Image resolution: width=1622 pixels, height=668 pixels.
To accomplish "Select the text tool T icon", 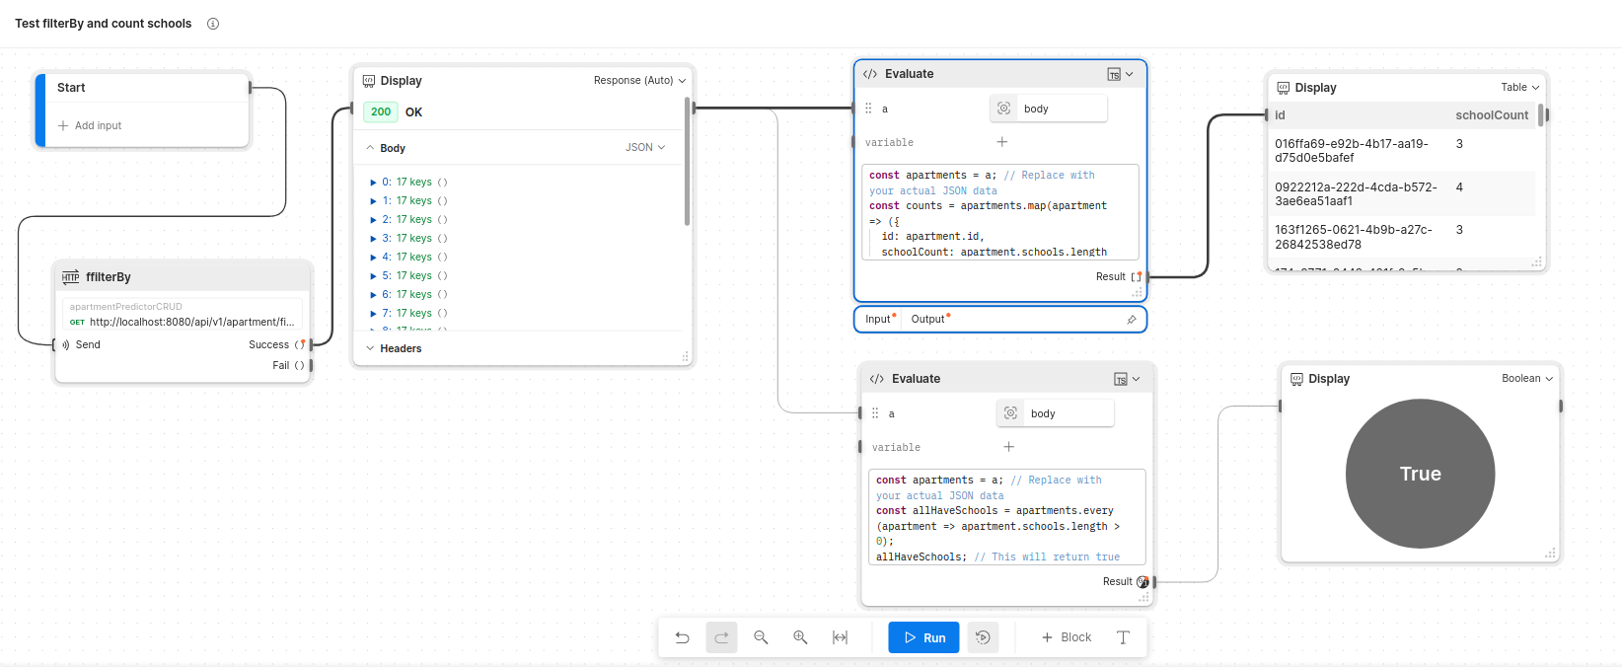I will click(x=1123, y=637).
